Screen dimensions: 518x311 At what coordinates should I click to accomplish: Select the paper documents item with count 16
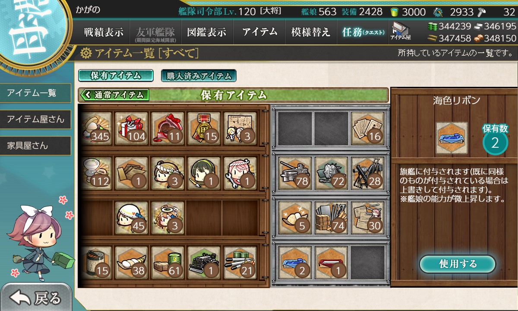coord(367,128)
